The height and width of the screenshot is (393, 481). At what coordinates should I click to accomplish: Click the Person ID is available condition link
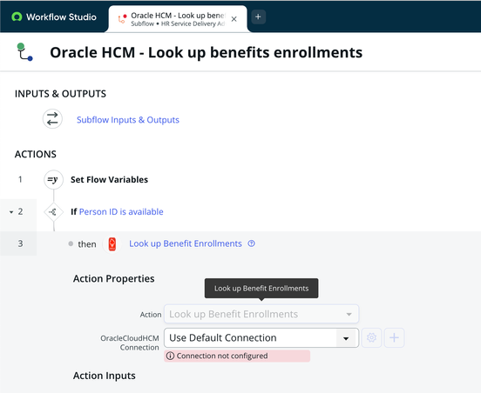pyautogui.click(x=121, y=212)
